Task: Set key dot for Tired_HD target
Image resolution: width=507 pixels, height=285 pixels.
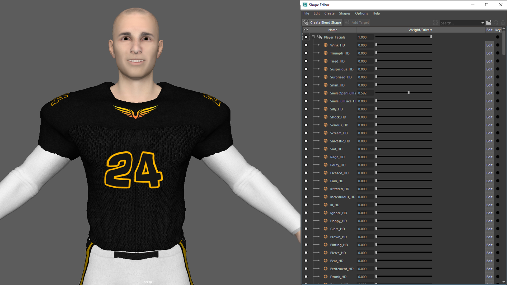Action: [498, 61]
